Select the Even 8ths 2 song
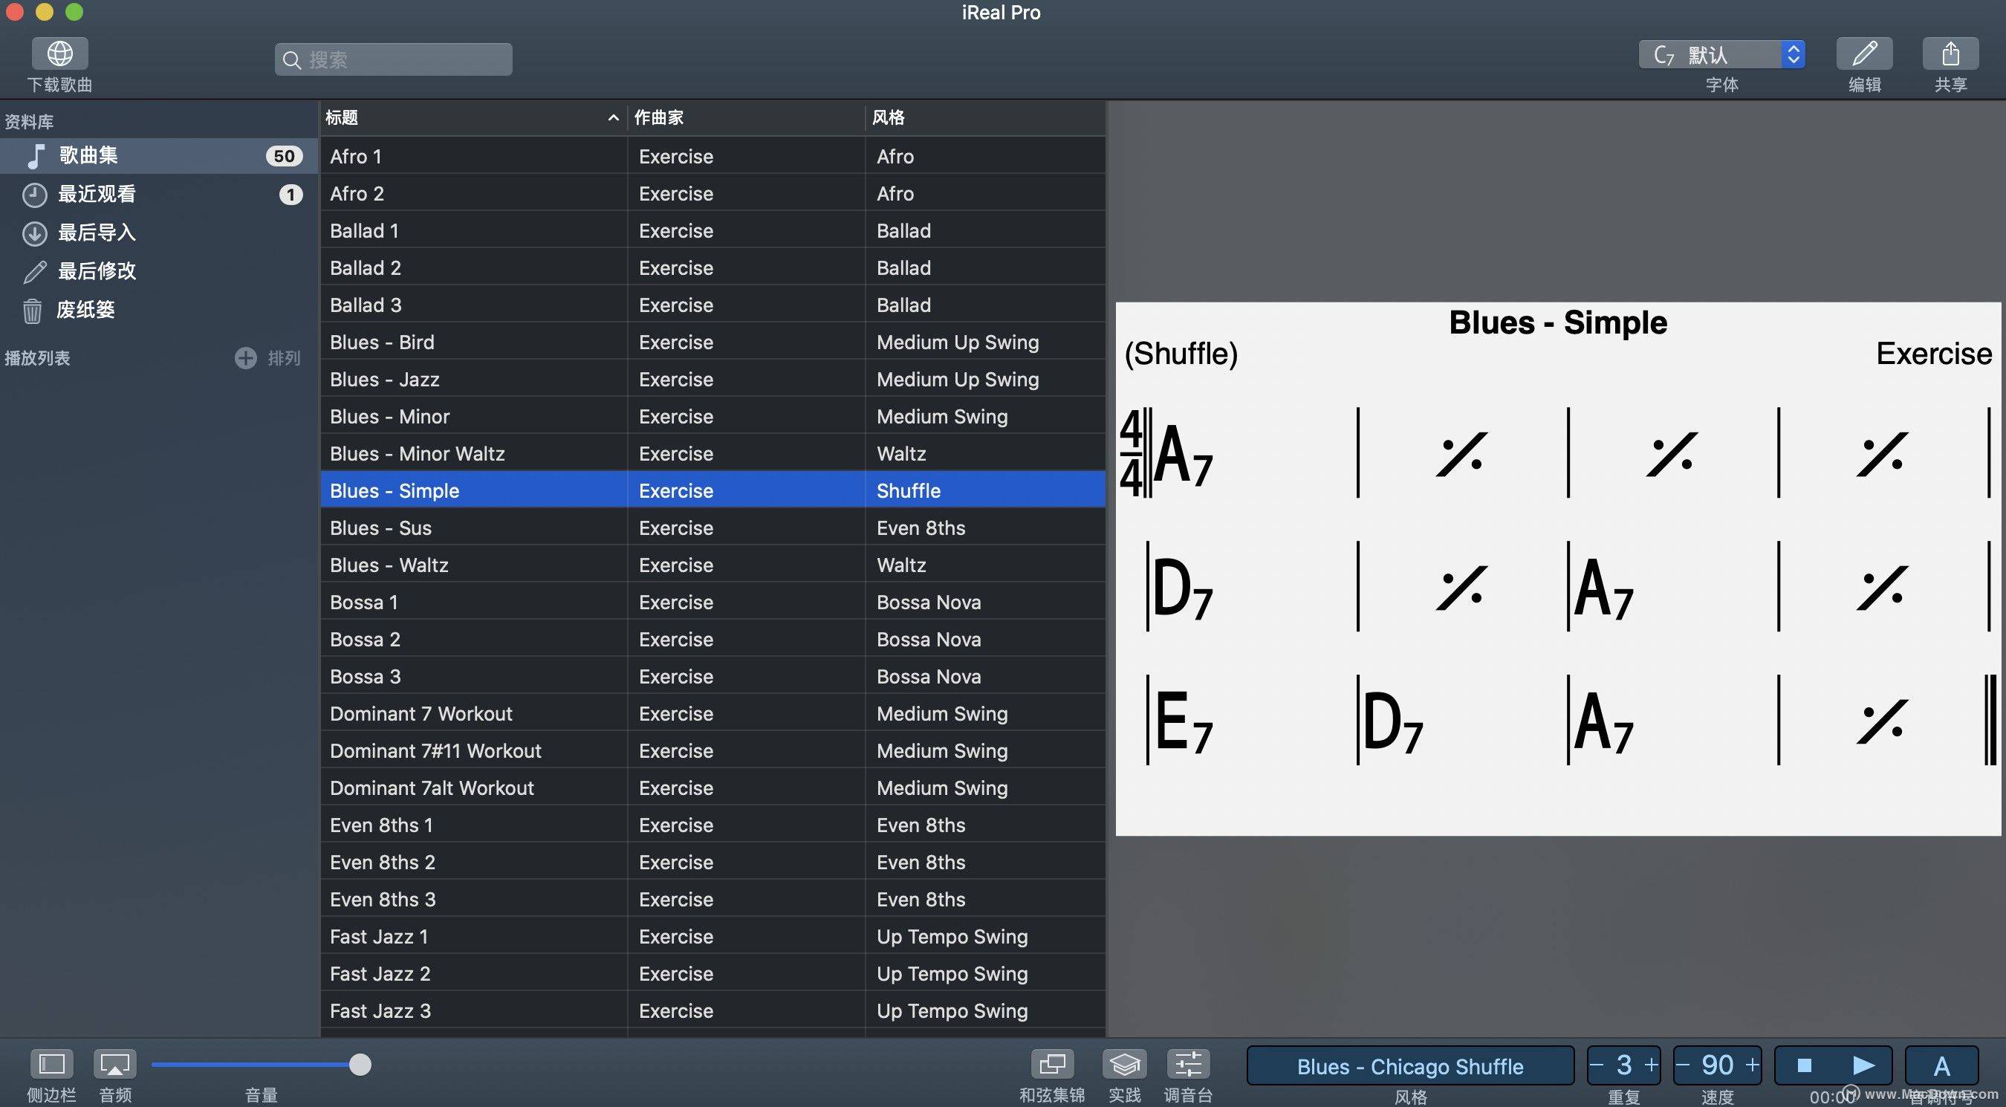This screenshot has width=2006, height=1107. [713, 863]
